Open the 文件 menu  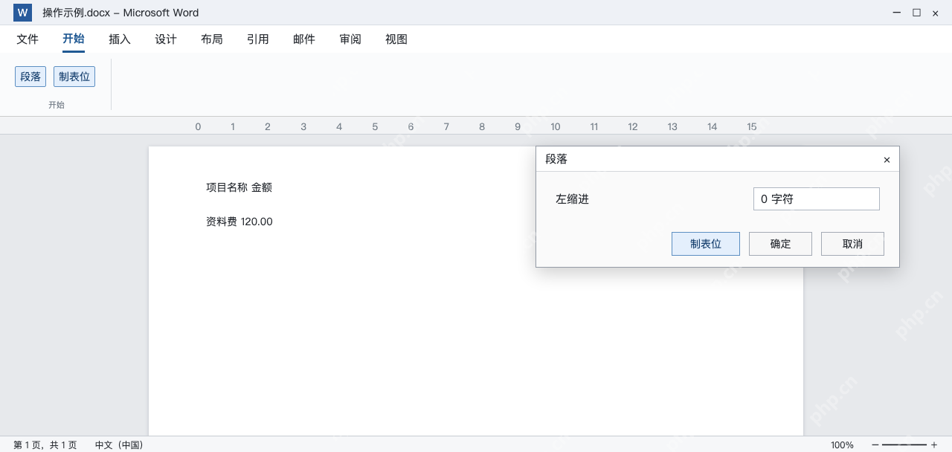tap(28, 39)
